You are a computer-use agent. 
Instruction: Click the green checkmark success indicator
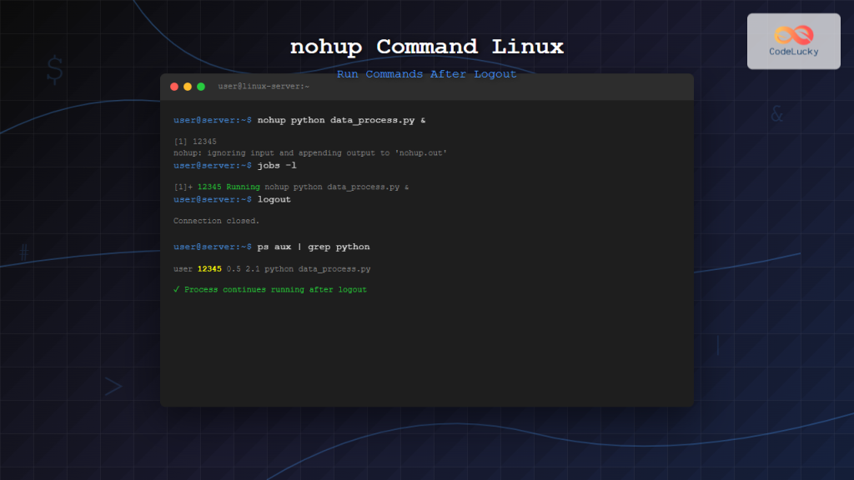pyautogui.click(x=175, y=289)
